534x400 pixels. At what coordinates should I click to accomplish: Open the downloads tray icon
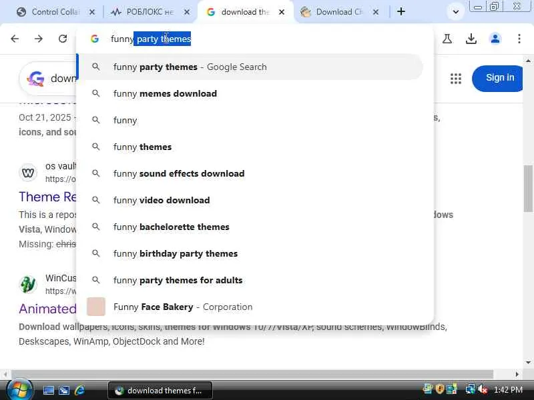pyautogui.click(x=471, y=39)
